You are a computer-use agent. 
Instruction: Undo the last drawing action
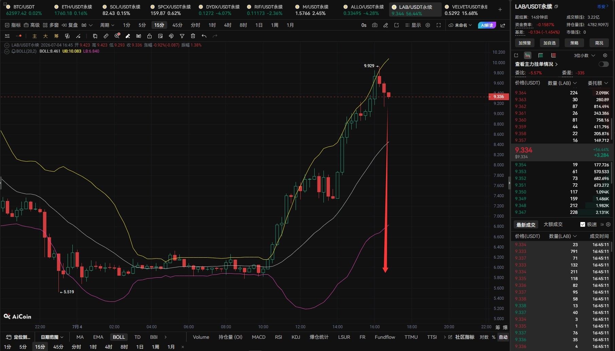click(204, 36)
